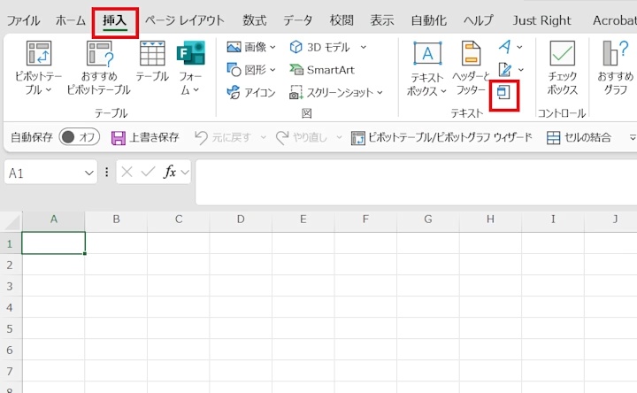The image size is (637, 393).
Task: Insert SmartArt graphic
Action: 322,70
